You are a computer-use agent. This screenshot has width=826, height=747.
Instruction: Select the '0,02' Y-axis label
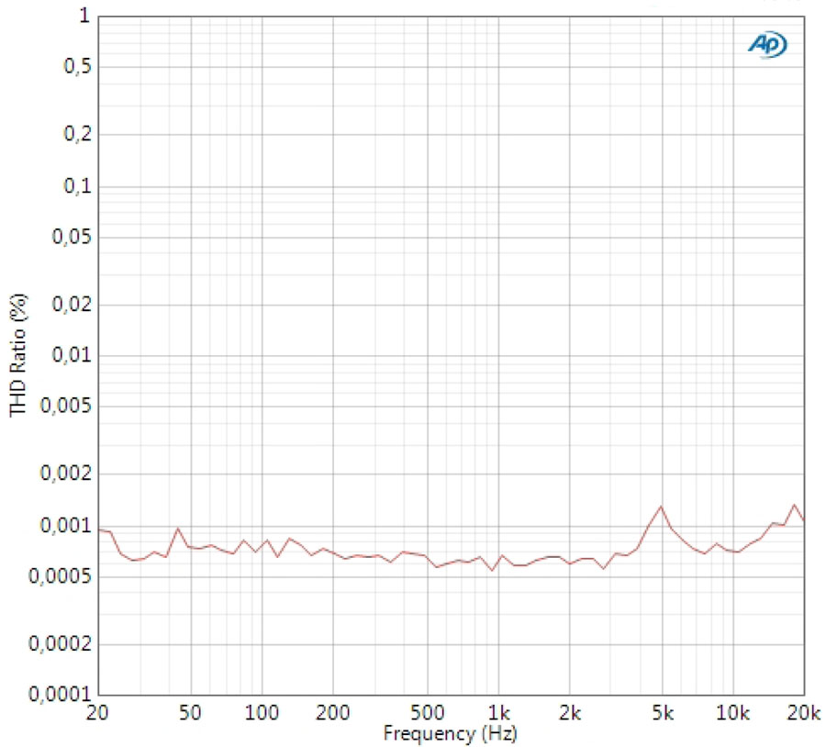coord(72,304)
